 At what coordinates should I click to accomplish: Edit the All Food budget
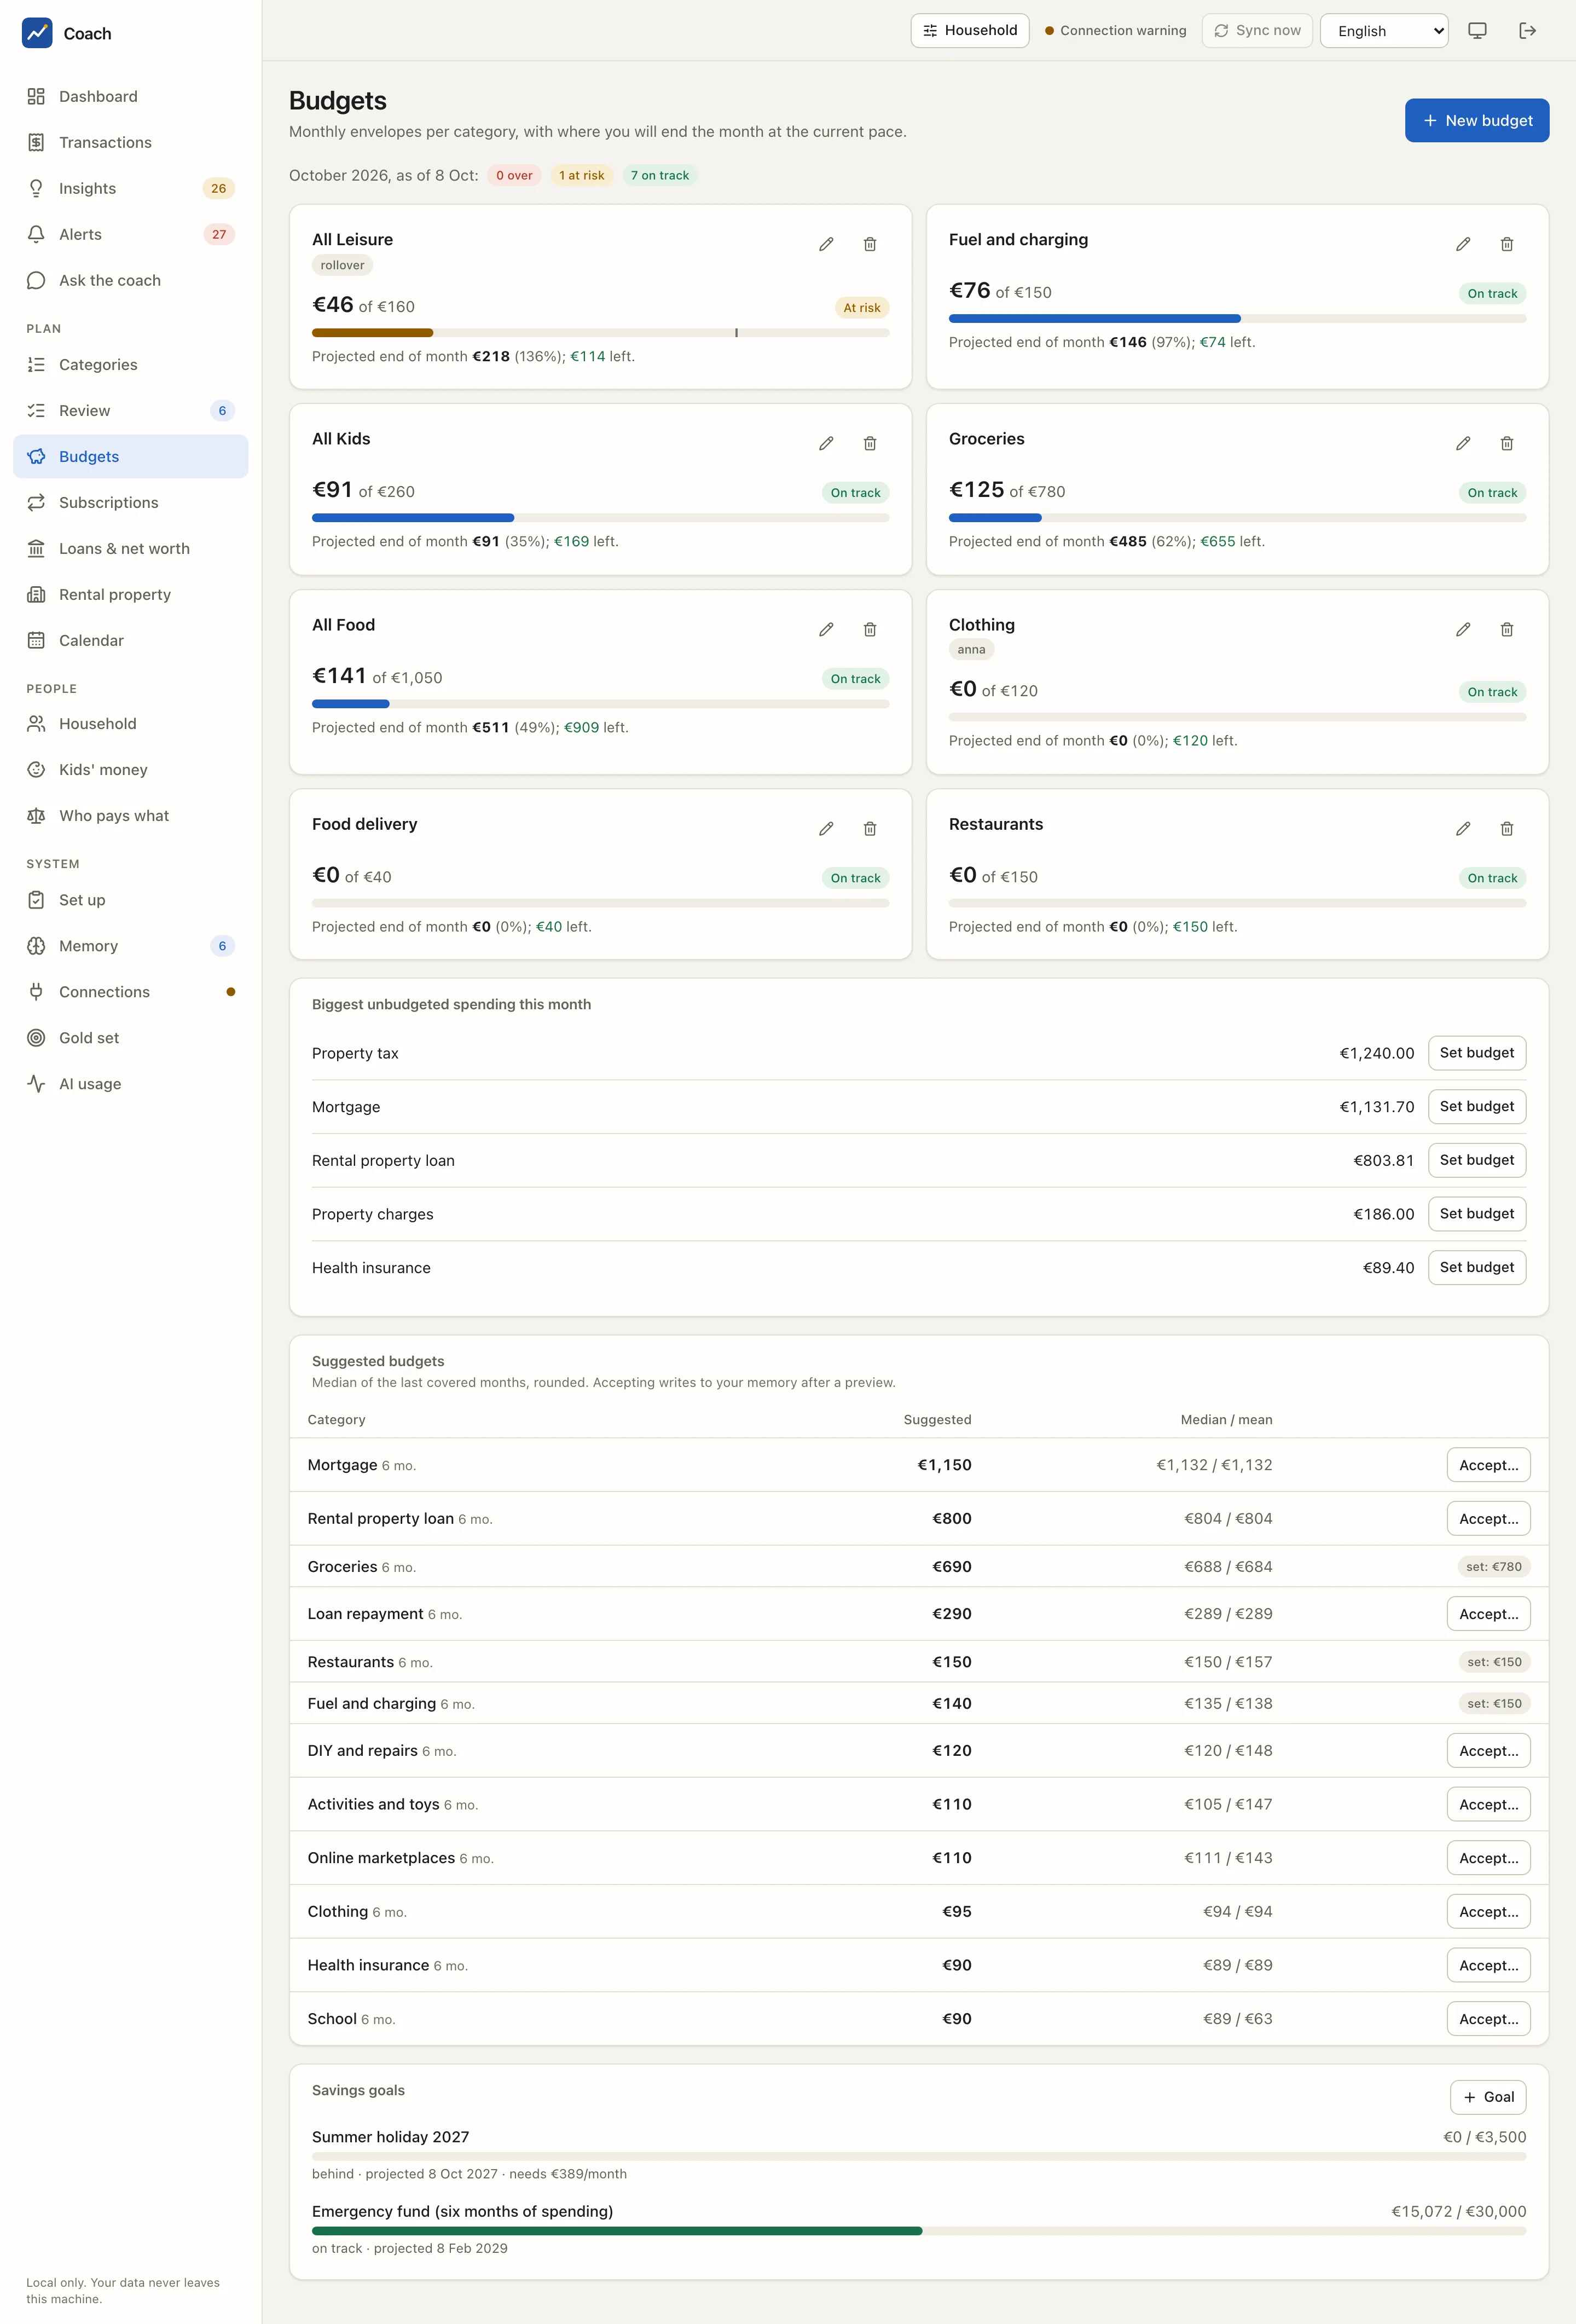(x=826, y=629)
